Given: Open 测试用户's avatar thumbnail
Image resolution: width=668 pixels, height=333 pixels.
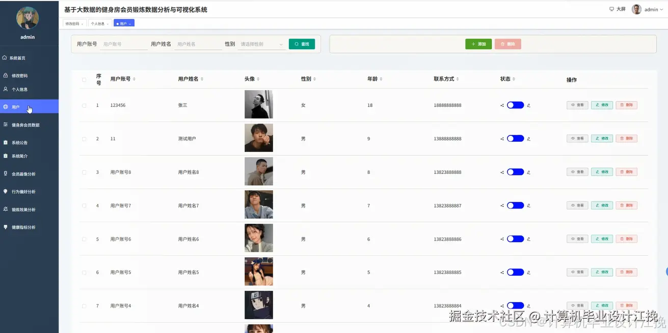Looking at the screenshot, I should 259,138.
